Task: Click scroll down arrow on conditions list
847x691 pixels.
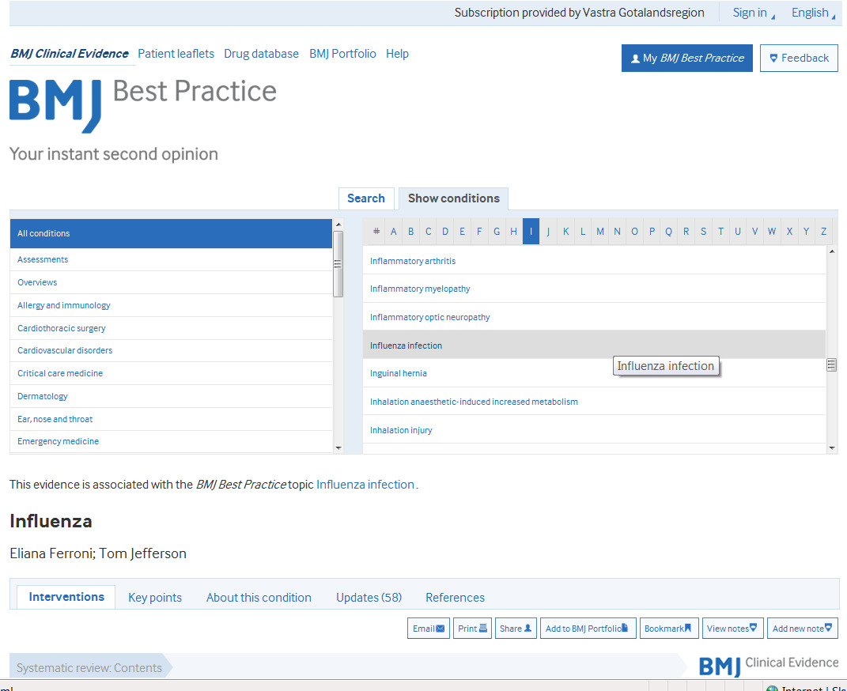Action: click(x=832, y=447)
